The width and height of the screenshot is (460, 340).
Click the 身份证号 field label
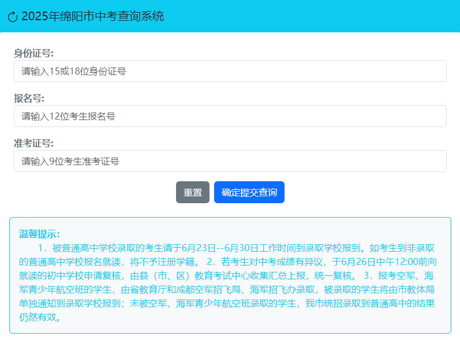coord(33,53)
